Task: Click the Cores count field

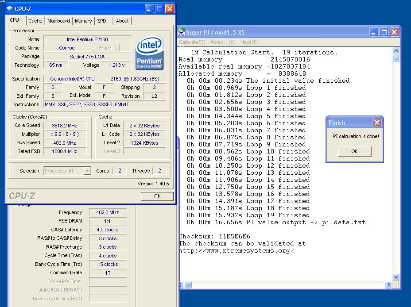Action: pos(120,171)
